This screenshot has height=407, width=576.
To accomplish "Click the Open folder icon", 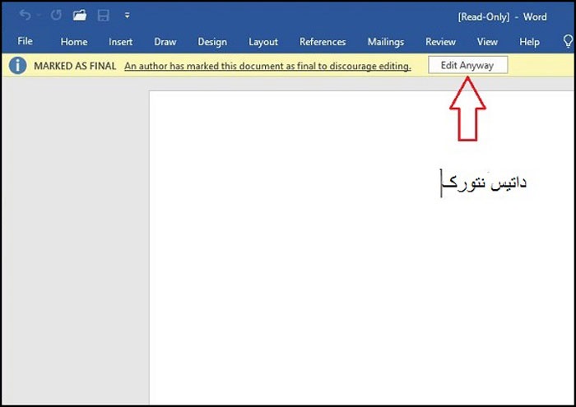I will (x=80, y=15).
